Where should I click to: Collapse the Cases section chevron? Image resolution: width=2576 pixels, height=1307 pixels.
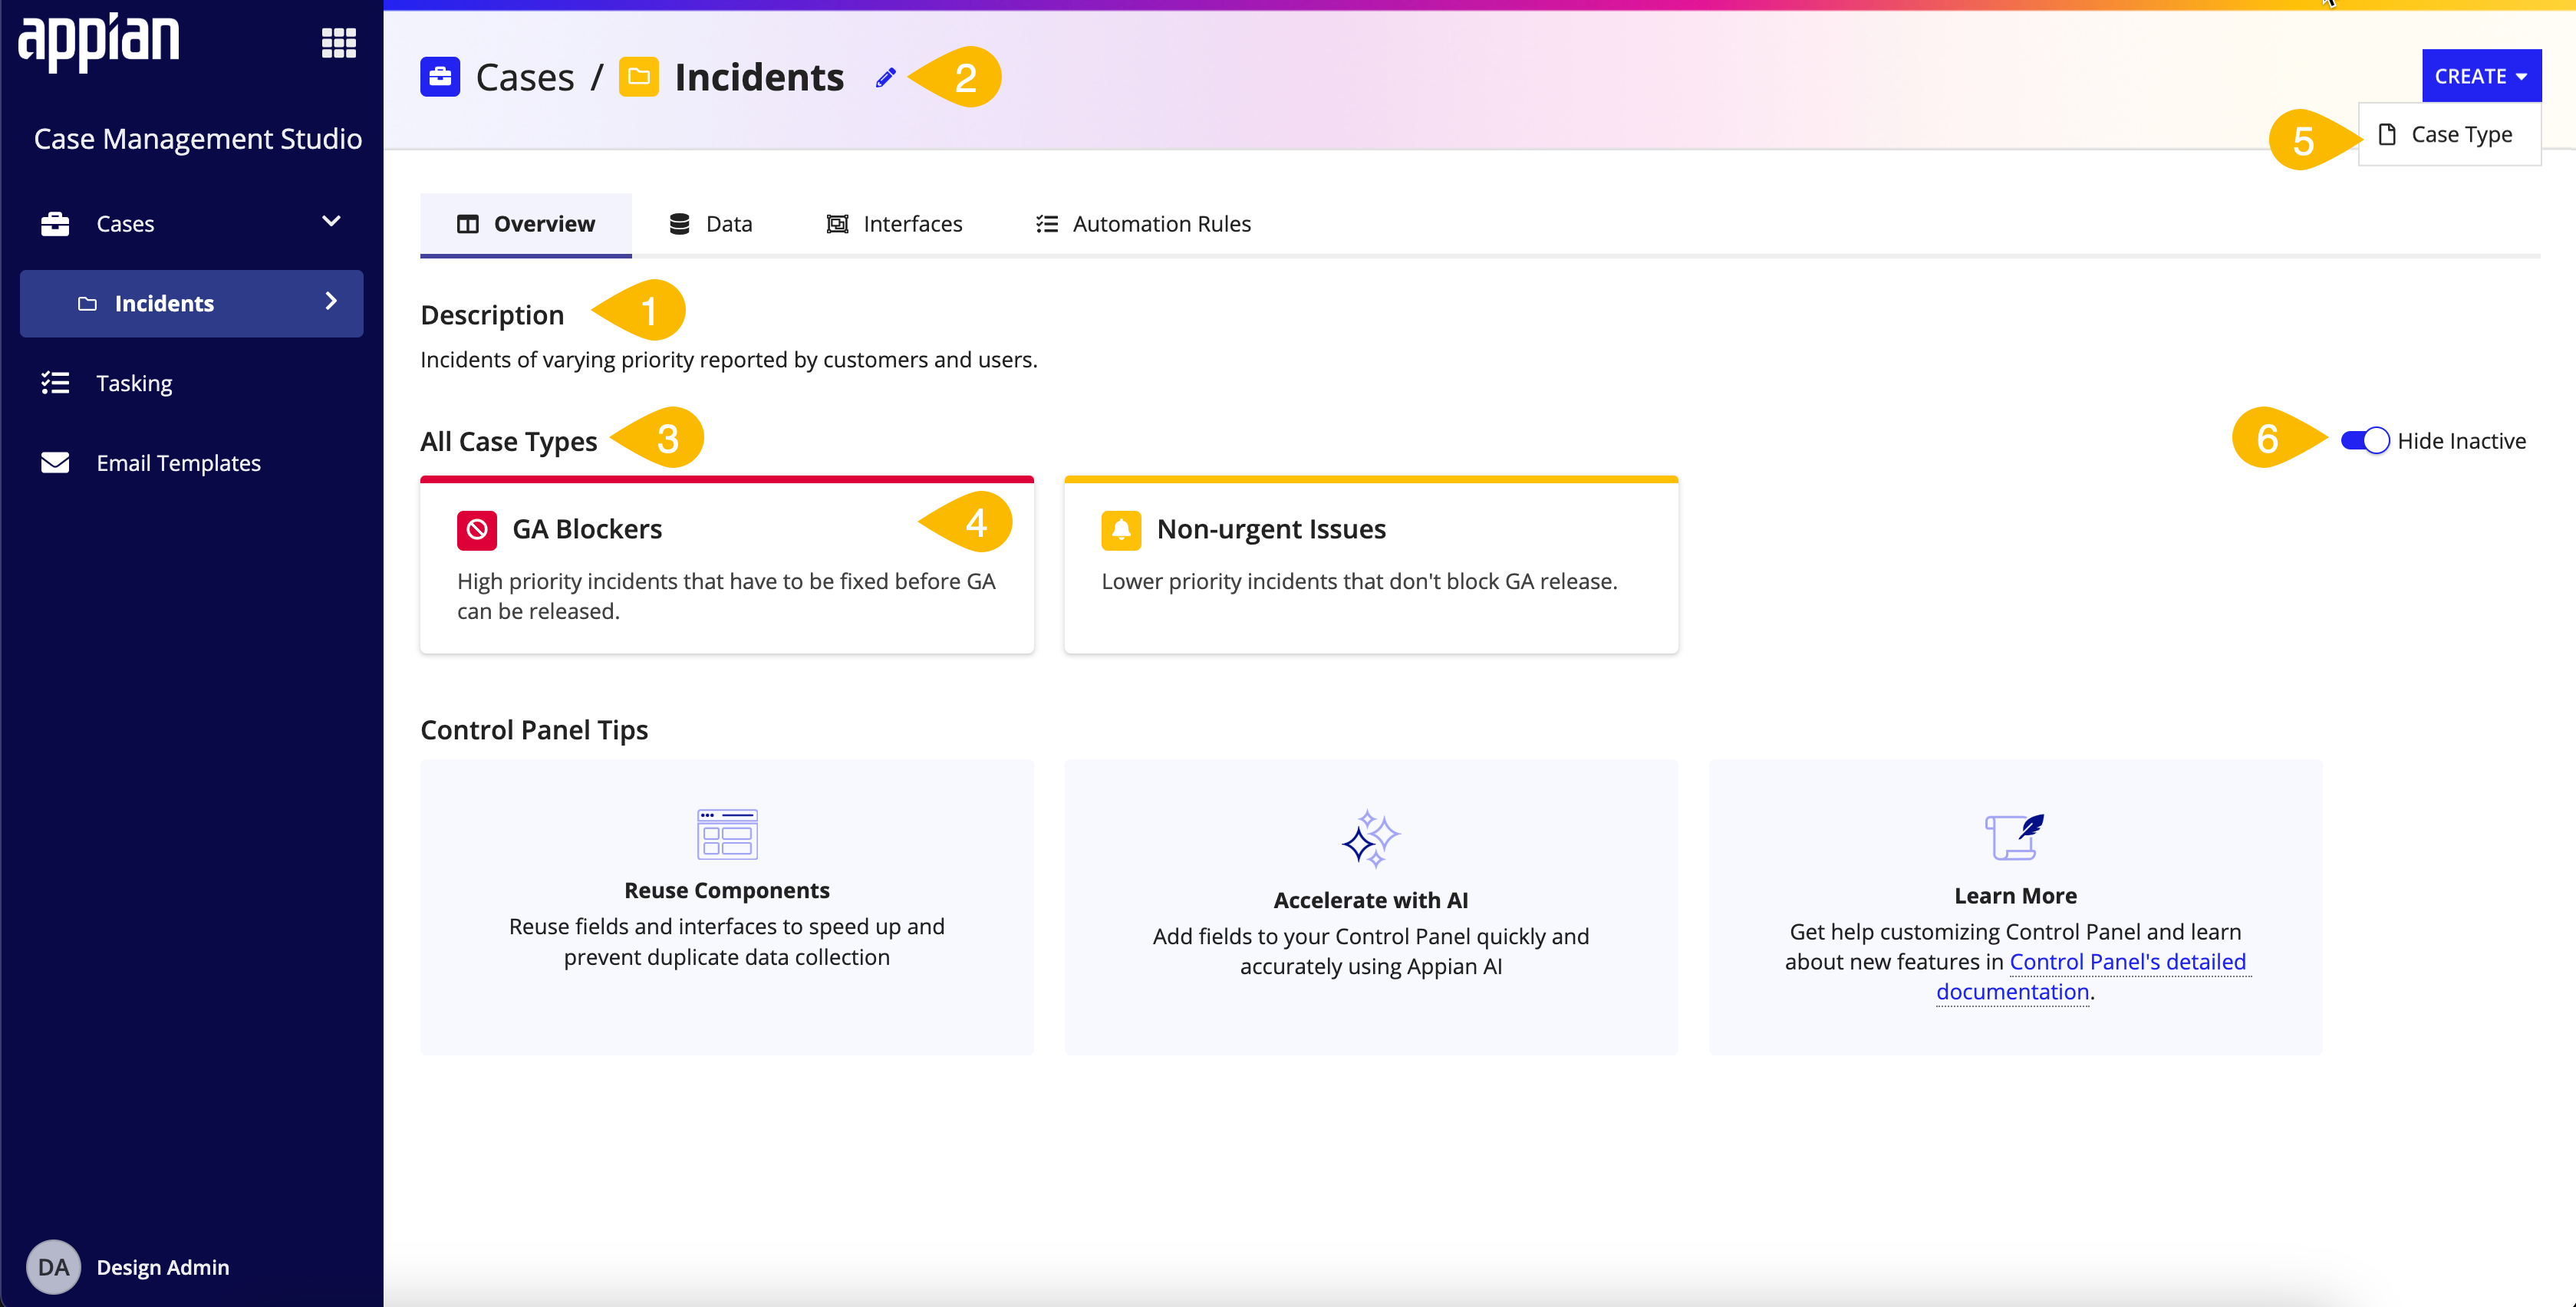point(331,221)
